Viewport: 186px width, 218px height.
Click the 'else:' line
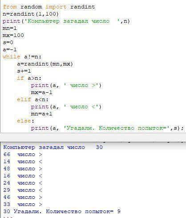[25, 121]
